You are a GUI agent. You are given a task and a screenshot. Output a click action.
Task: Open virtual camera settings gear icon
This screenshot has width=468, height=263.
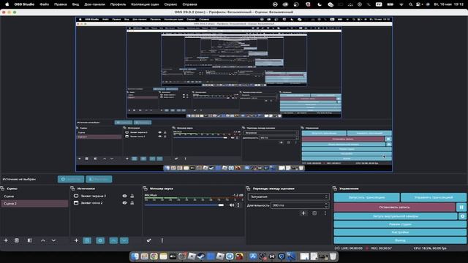pos(462,216)
